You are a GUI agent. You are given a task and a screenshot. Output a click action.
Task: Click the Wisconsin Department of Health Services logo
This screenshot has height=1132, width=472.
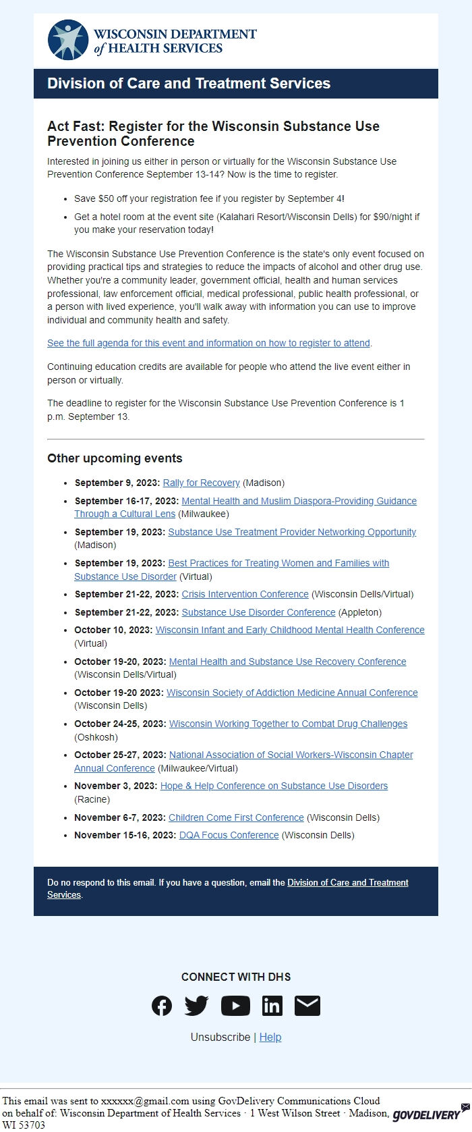[152, 39]
